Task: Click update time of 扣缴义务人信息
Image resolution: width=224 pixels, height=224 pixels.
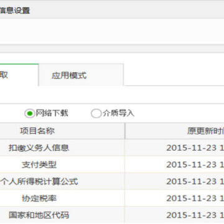Action: (195, 147)
